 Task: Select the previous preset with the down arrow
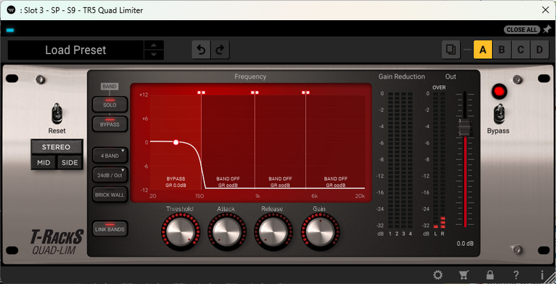pos(154,55)
